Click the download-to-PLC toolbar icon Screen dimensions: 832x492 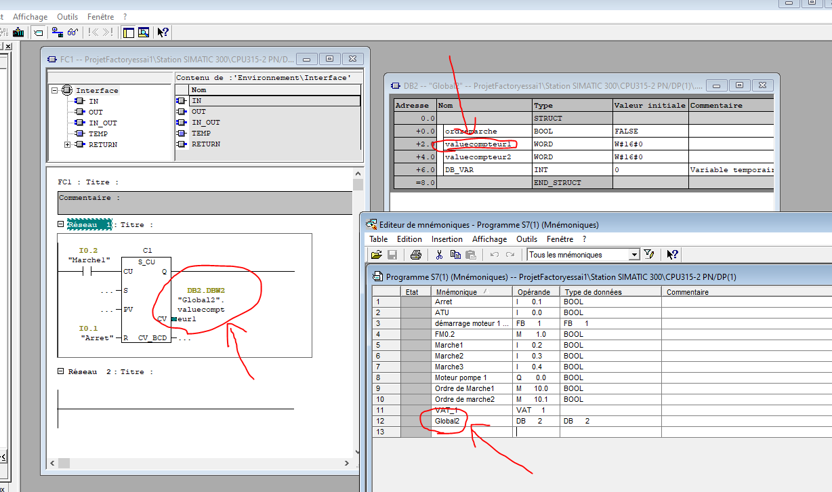tap(18, 32)
